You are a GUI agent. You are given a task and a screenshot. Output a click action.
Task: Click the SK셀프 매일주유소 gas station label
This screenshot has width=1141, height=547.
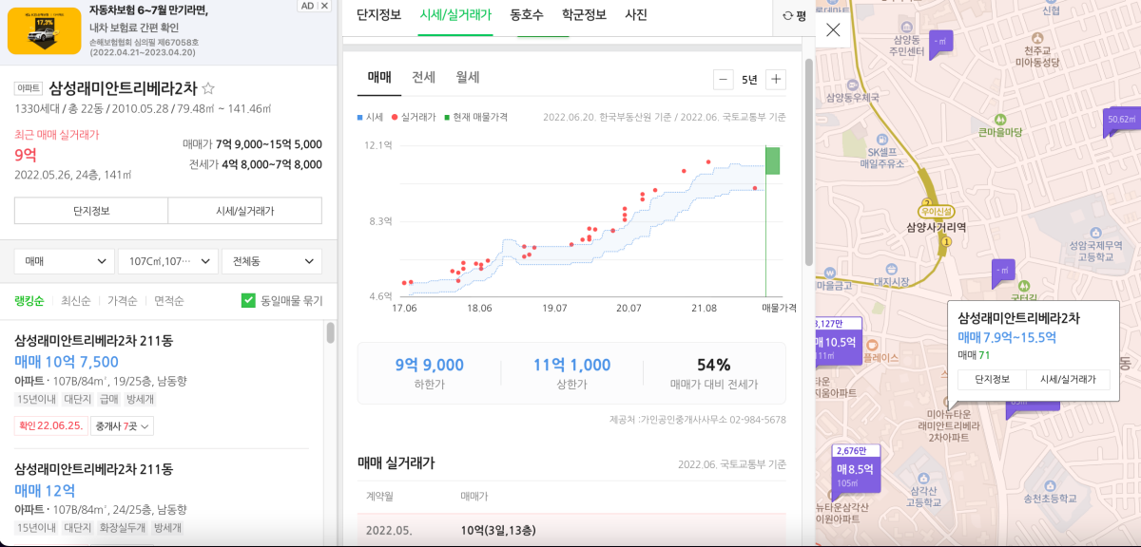click(x=882, y=158)
